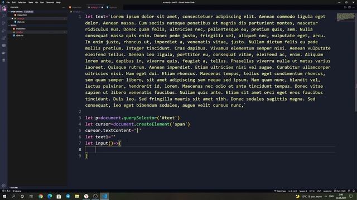Click the feedback icon in status bar
This screenshot has height=200, width=357.
(x=349, y=191)
